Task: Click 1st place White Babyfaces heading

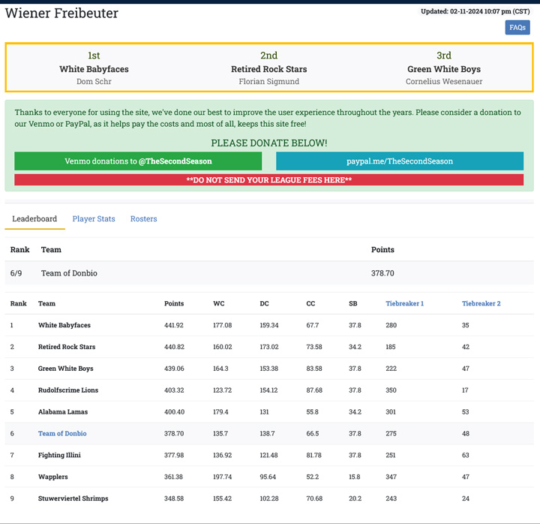Action: coord(94,69)
